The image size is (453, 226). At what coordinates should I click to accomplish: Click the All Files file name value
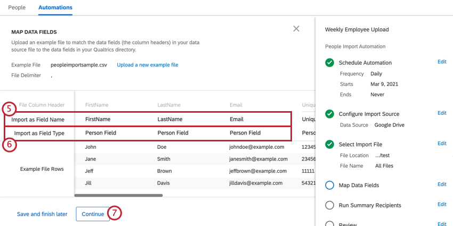point(384,166)
